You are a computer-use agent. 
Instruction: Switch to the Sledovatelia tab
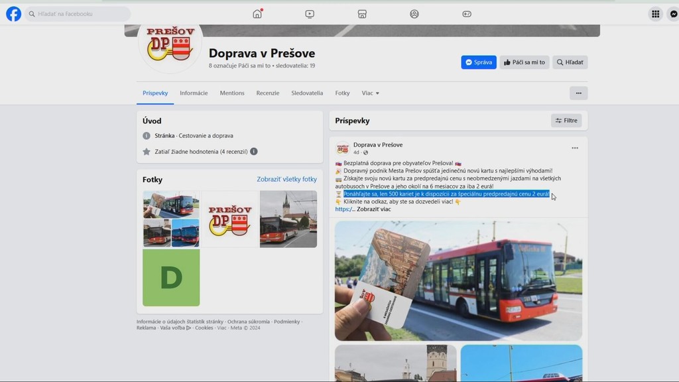[x=307, y=93]
